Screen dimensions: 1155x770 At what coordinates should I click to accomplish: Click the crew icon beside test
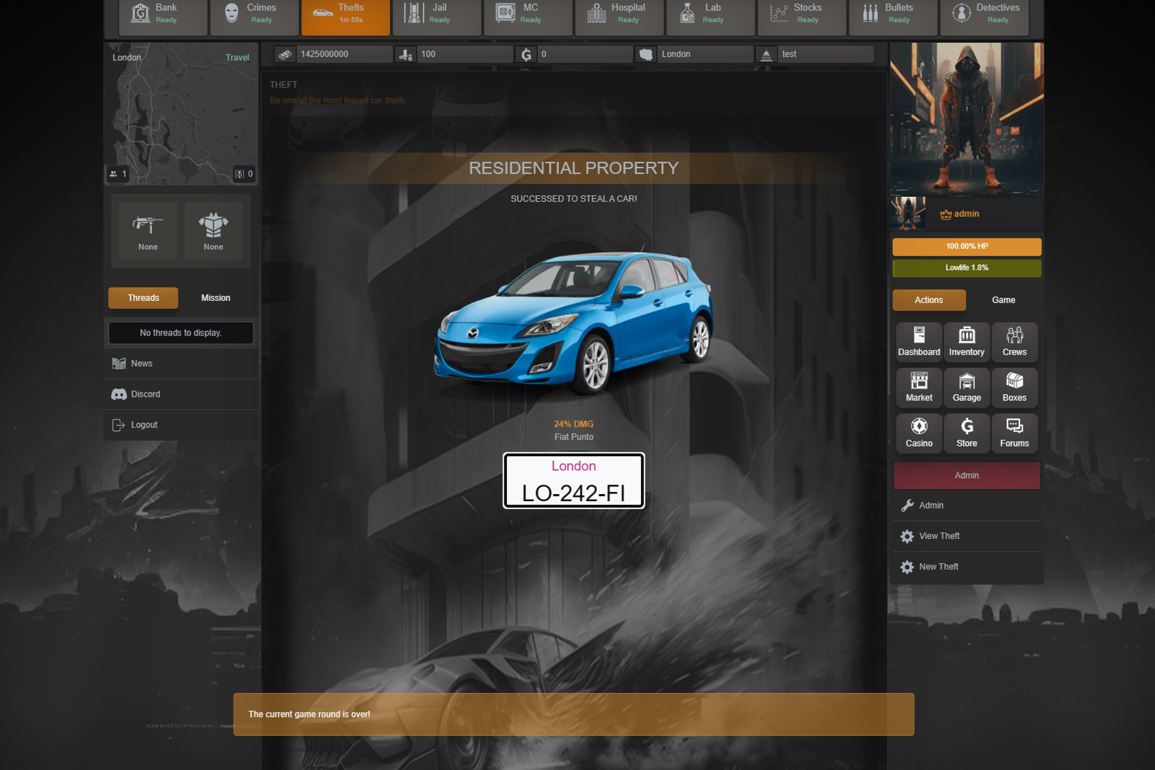pos(766,55)
